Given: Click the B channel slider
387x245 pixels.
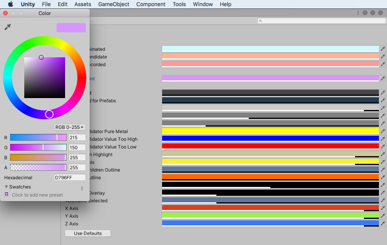Looking at the screenshot, I should 38,157.
